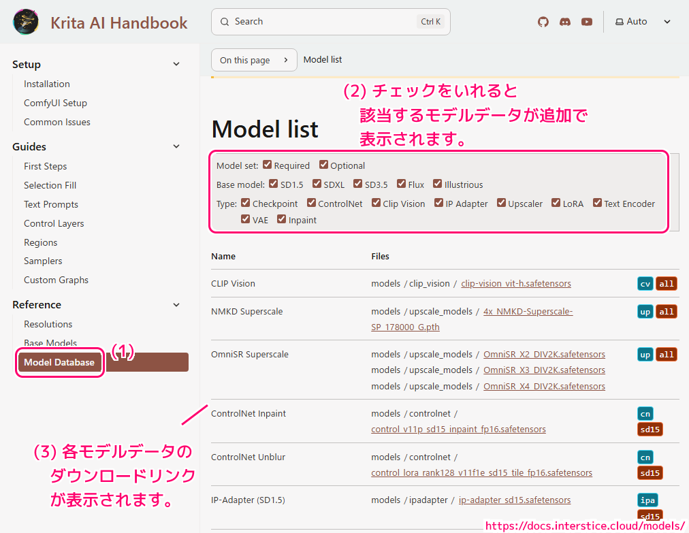Screen dimensions: 689x533
Task: Open the Custom Graphs guide
Action: click(x=56, y=280)
